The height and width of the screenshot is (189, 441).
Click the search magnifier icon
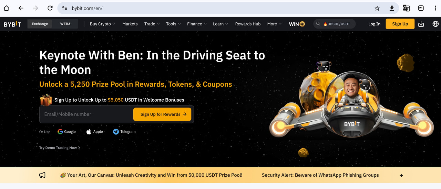click(318, 24)
